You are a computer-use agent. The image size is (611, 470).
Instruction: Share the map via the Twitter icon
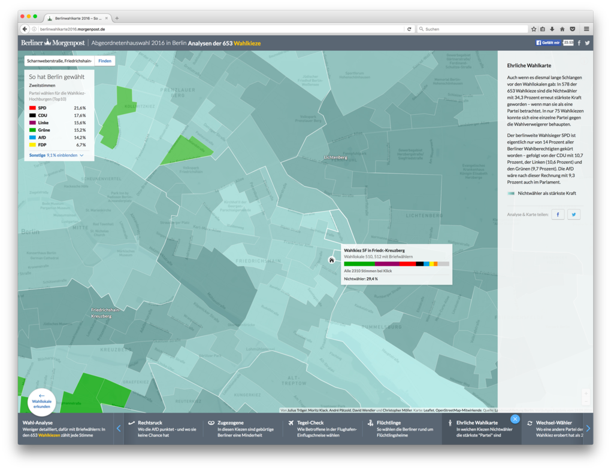click(x=573, y=214)
